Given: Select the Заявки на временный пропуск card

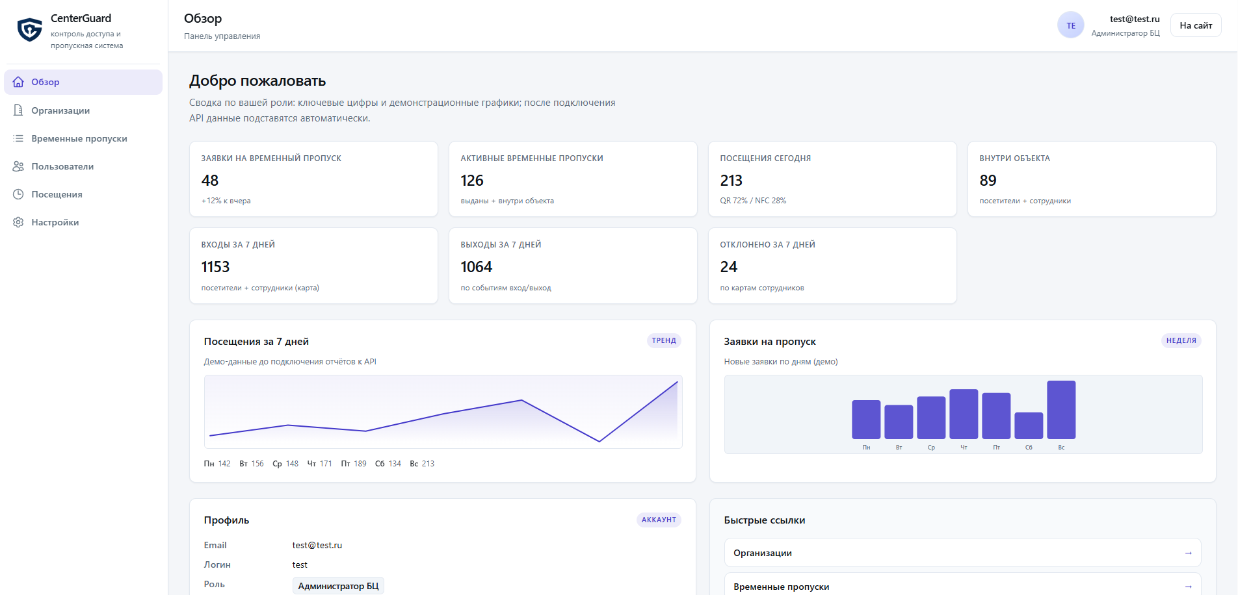Looking at the screenshot, I should [313, 179].
